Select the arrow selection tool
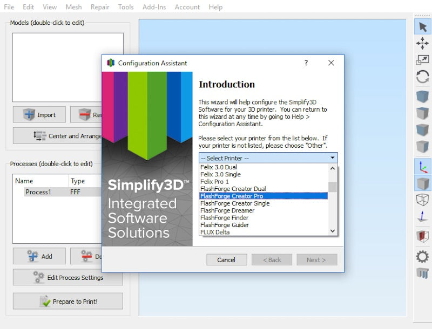432x329 pixels. pos(422,26)
